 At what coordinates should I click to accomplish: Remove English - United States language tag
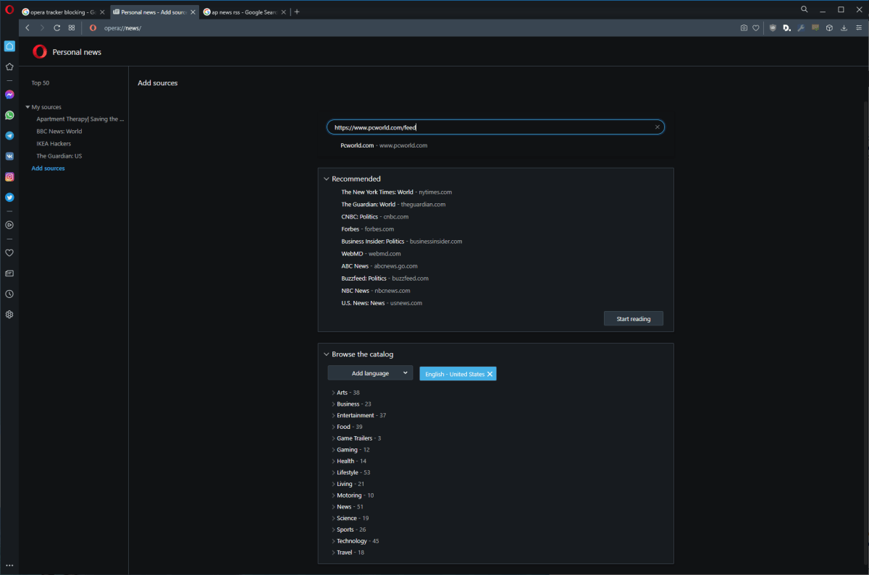[x=490, y=374]
